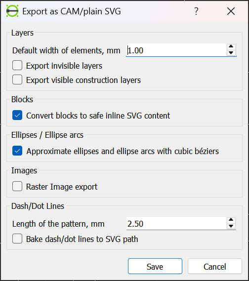Click the Bake dash/dot lines label text
The image size is (249, 281).
pyautogui.click(x=82, y=239)
